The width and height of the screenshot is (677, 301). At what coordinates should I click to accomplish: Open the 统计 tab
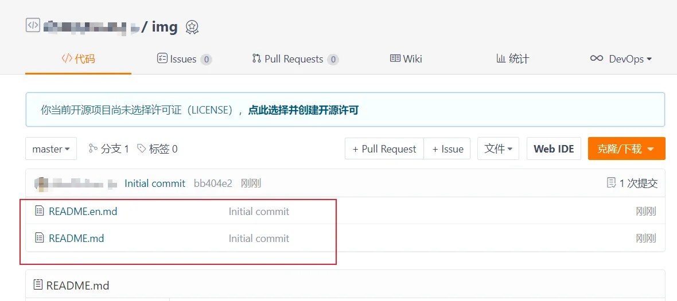[x=512, y=58]
